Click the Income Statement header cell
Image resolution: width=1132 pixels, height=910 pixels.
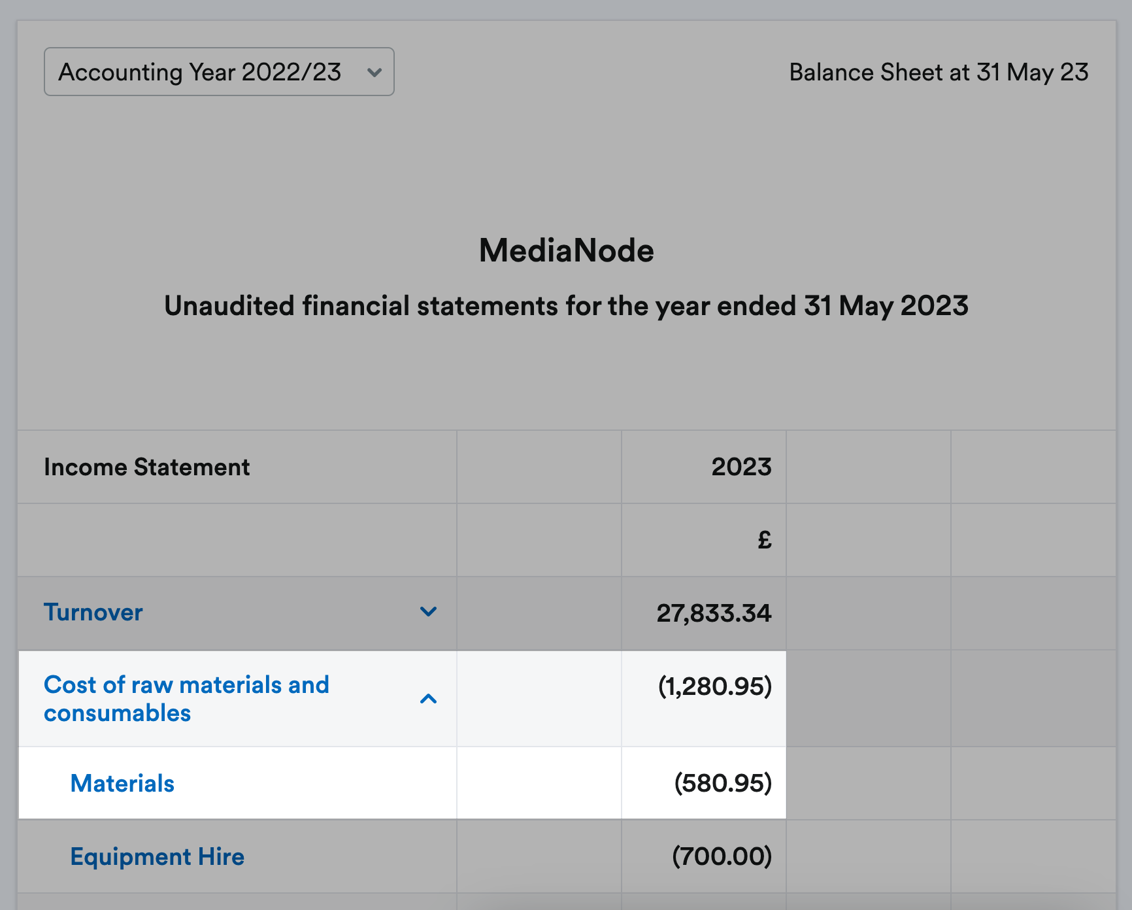point(146,467)
